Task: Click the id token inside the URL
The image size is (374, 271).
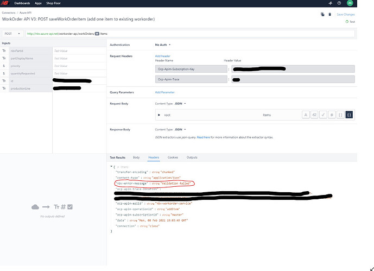Action: (x=97, y=34)
